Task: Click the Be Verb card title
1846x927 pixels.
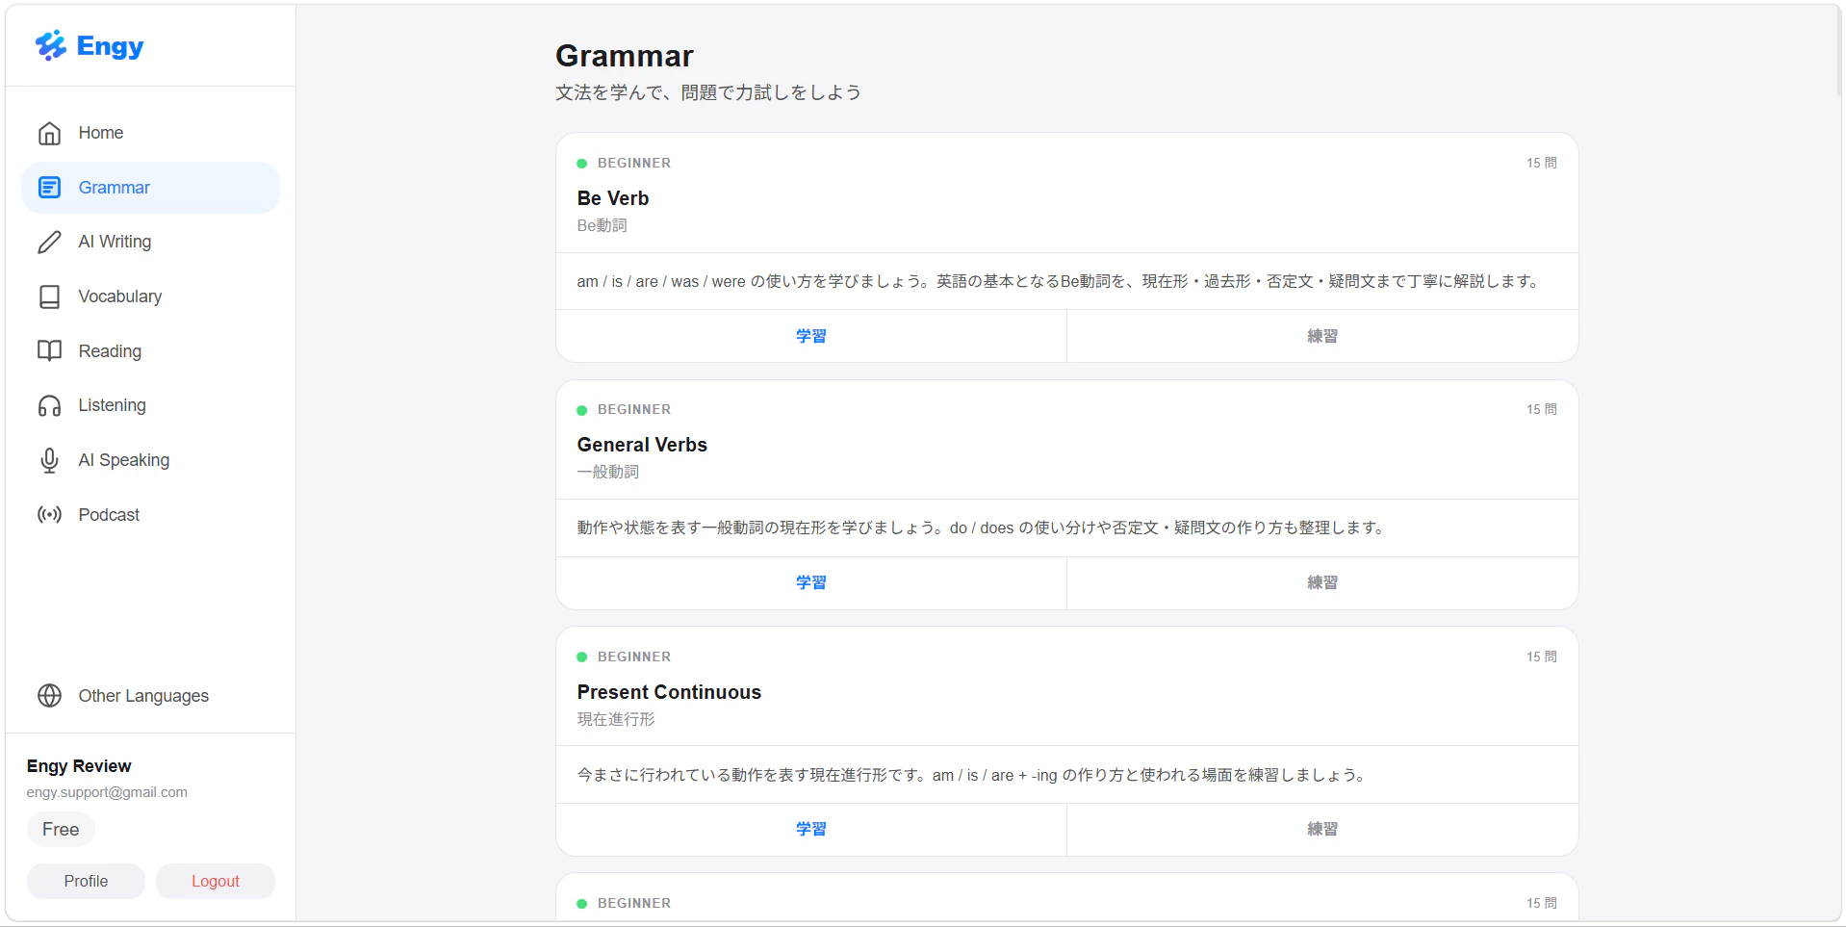Action: (x=613, y=198)
